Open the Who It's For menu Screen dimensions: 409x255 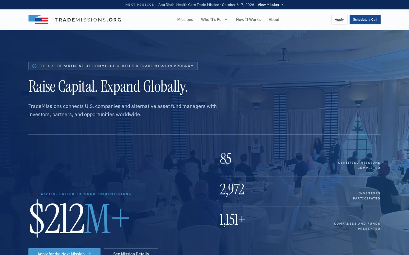(x=214, y=20)
